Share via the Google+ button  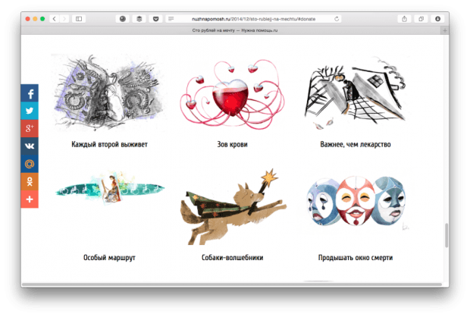(x=30, y=129)
